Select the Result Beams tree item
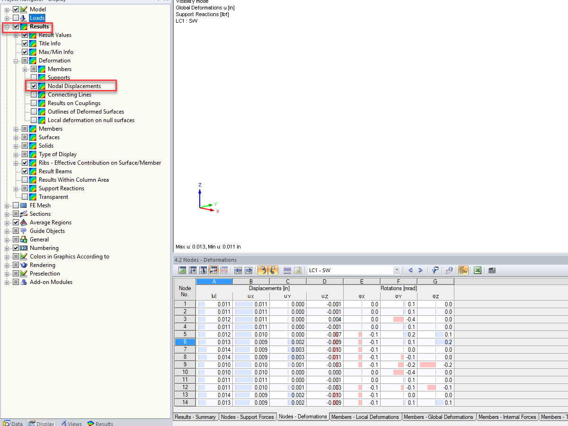Image resolution: width=568 pixels, height=426 pixels. [x=55, y=171]
